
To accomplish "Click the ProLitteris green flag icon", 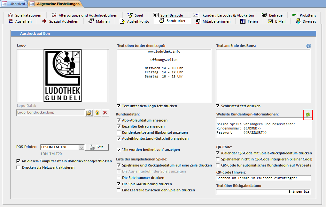I will pos(295,15).
